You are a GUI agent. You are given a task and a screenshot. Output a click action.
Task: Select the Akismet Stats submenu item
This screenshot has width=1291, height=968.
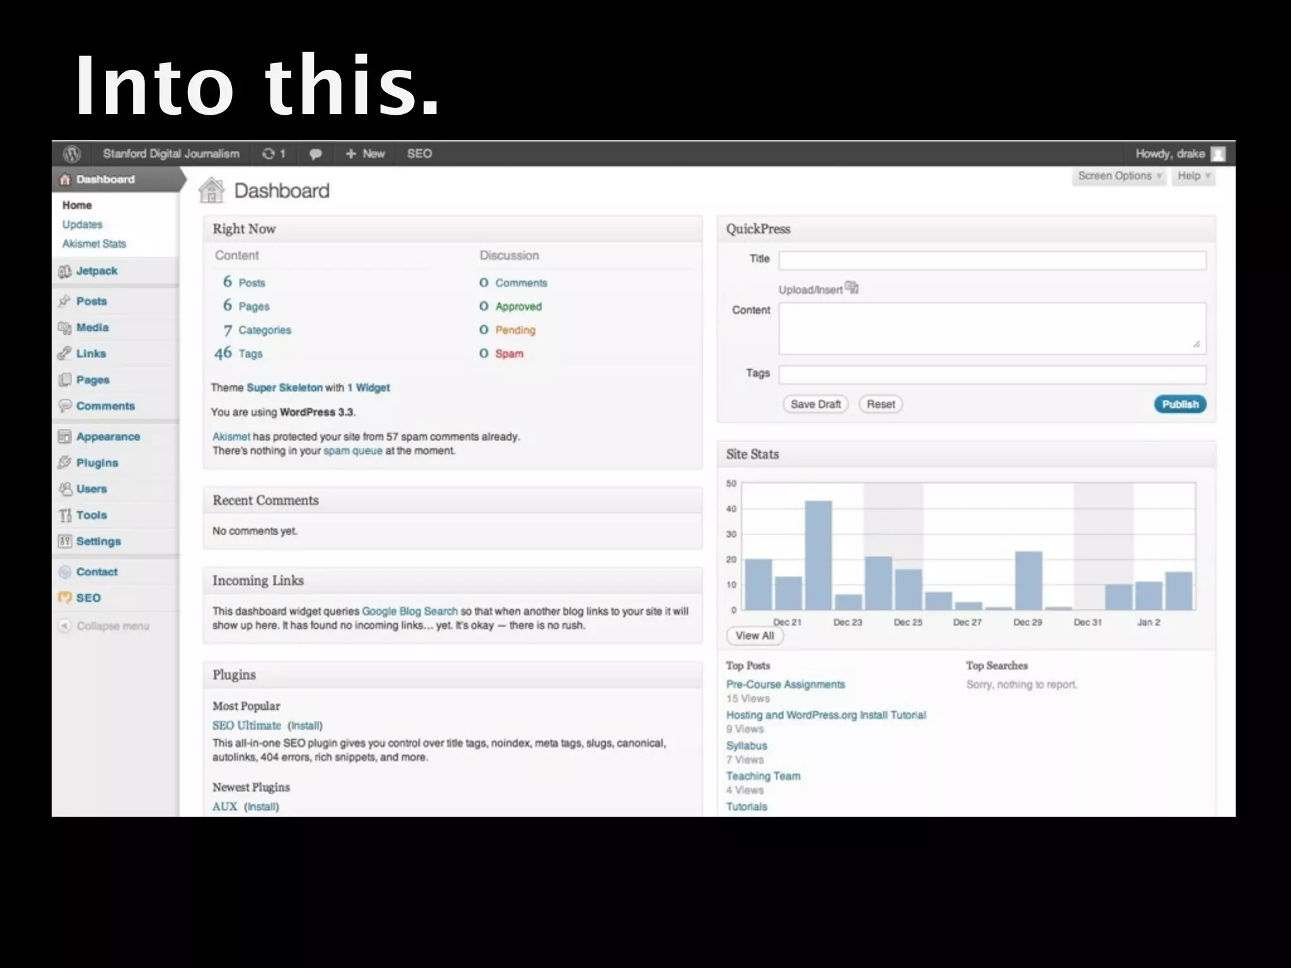pos(94,244)
